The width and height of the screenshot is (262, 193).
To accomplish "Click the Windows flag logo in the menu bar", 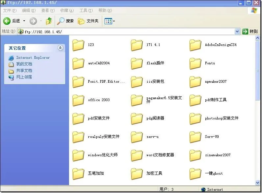I will point(254,11).
